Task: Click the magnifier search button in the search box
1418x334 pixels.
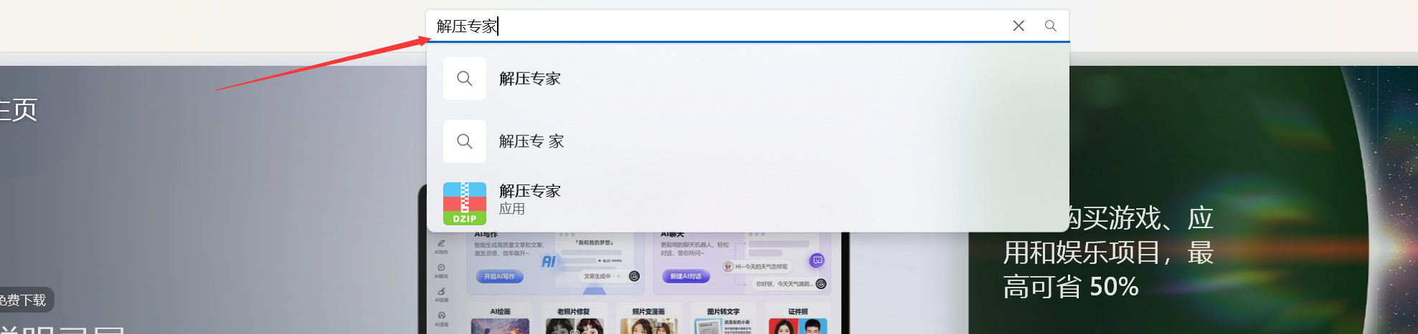Action: (1051, 26)
